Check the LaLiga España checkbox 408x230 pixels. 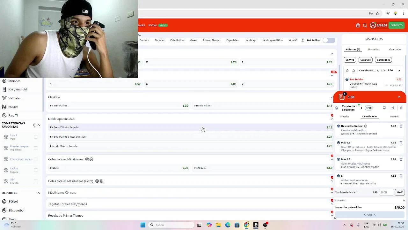click(36, 170)
